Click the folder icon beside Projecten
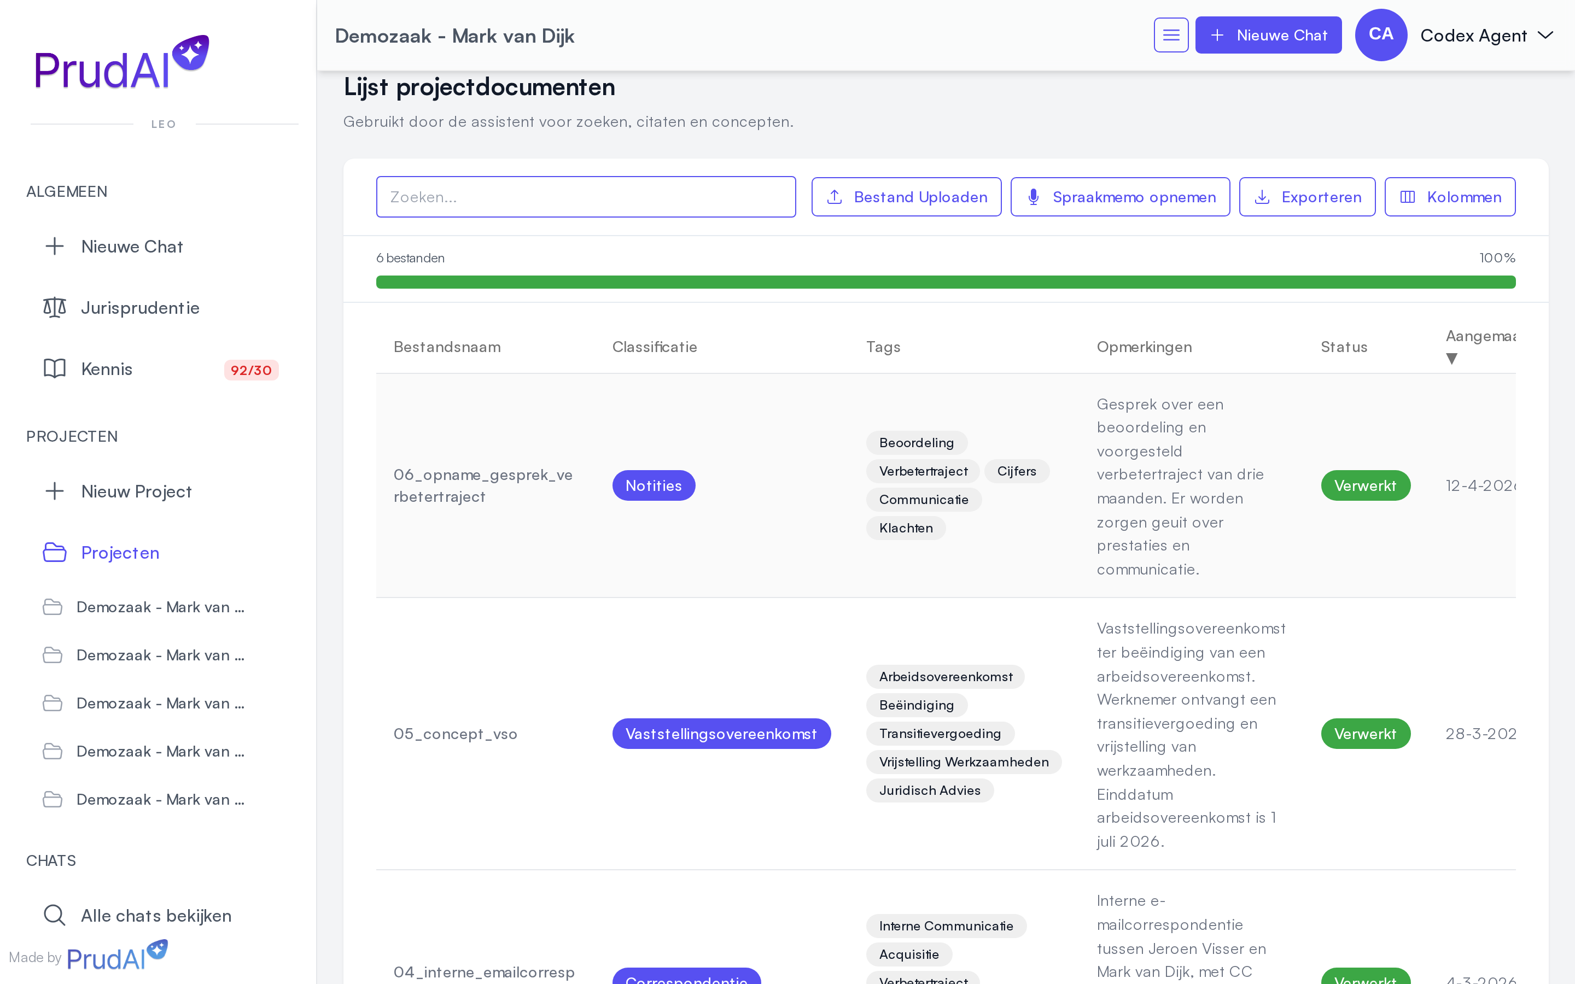 click(x=55, y=552)
